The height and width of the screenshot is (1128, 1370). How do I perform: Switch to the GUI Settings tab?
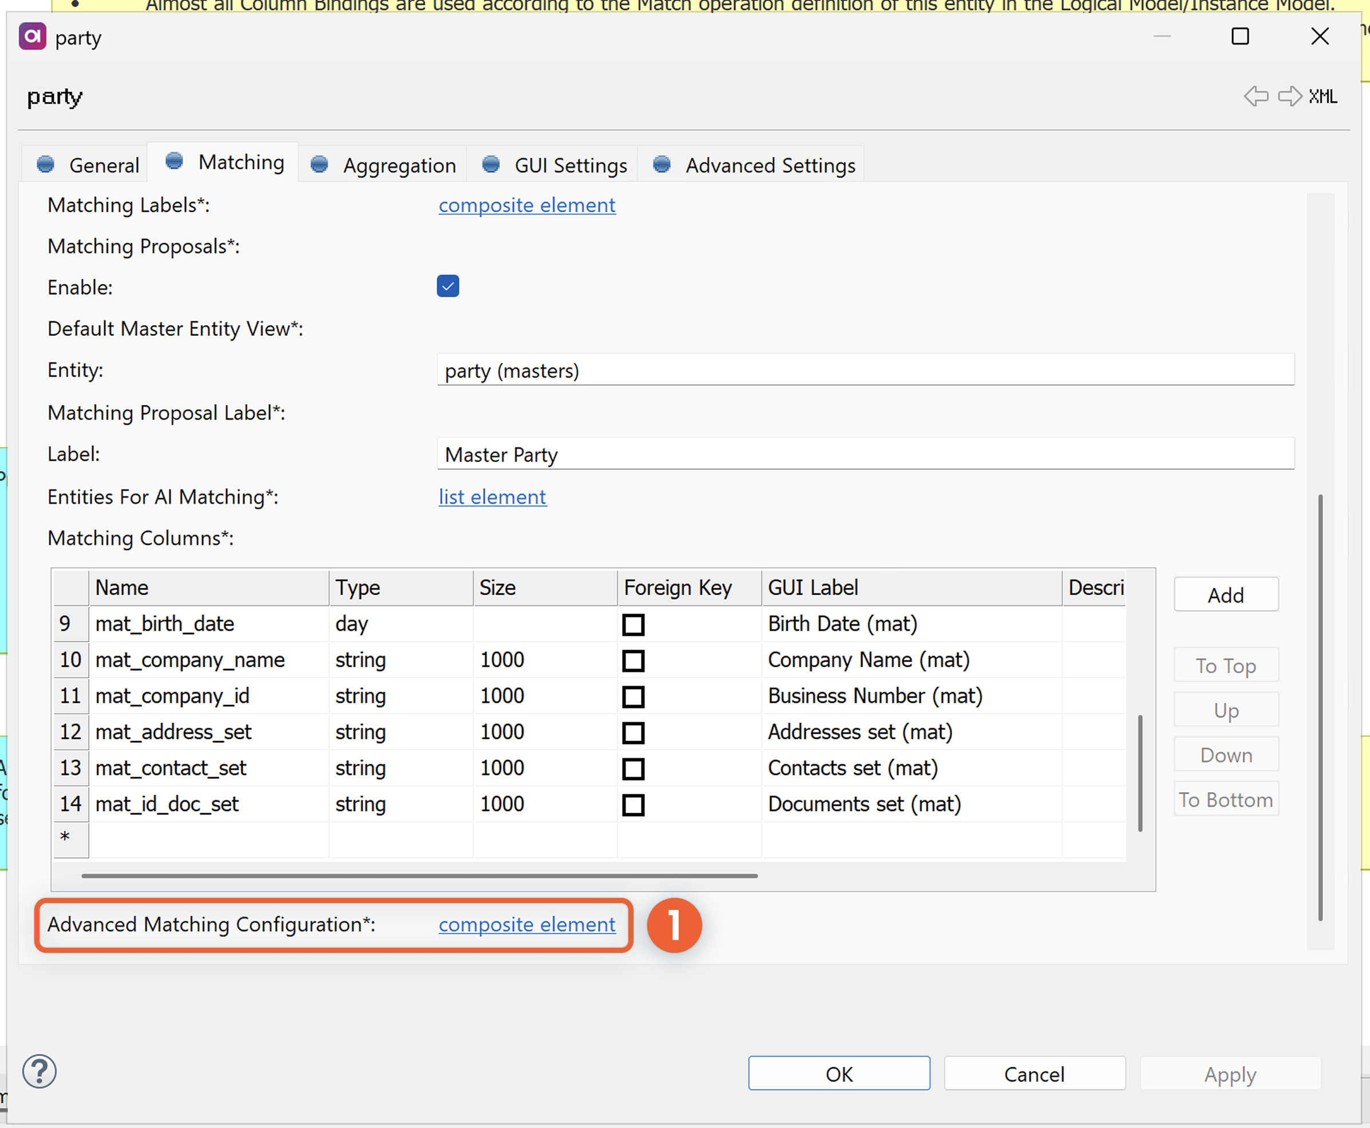(x=570, y=165)
